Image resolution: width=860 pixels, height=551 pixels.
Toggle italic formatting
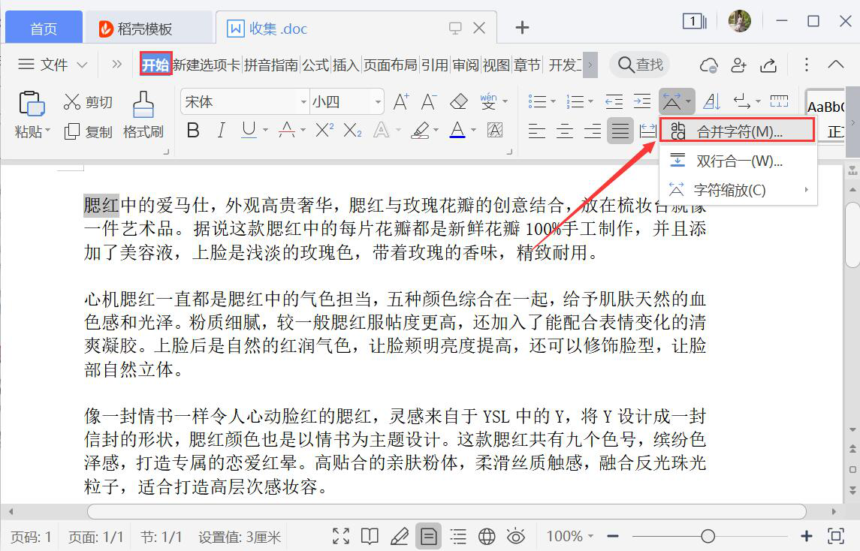[221, 131]
